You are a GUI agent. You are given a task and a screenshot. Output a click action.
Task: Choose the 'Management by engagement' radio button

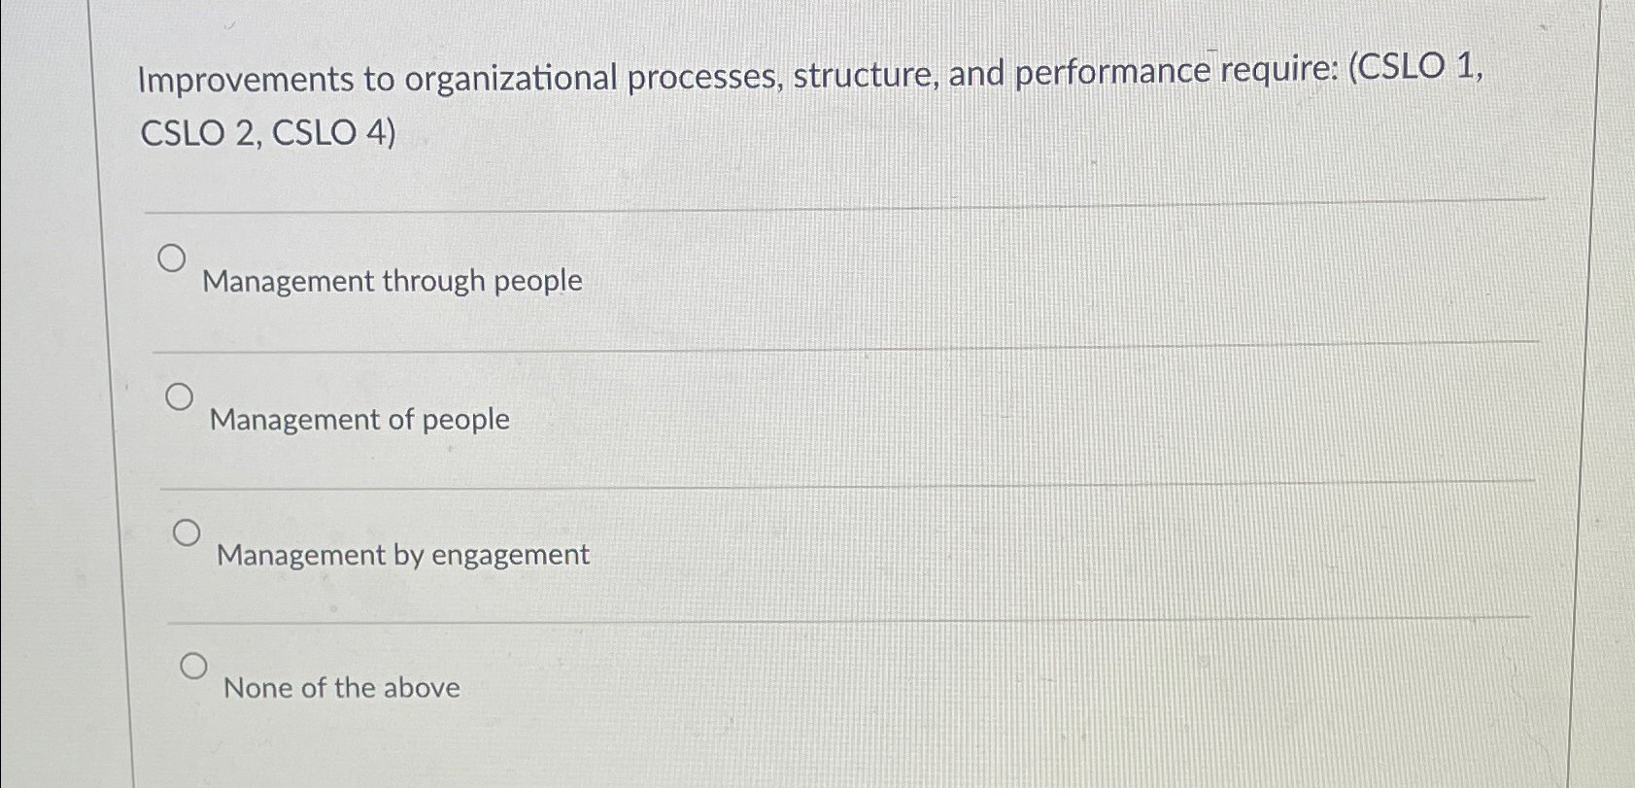[187, 531]
